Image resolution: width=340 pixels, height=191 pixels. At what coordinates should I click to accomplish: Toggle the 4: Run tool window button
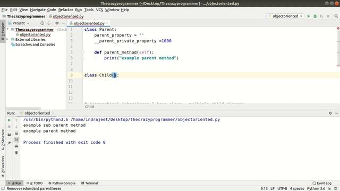14,183
